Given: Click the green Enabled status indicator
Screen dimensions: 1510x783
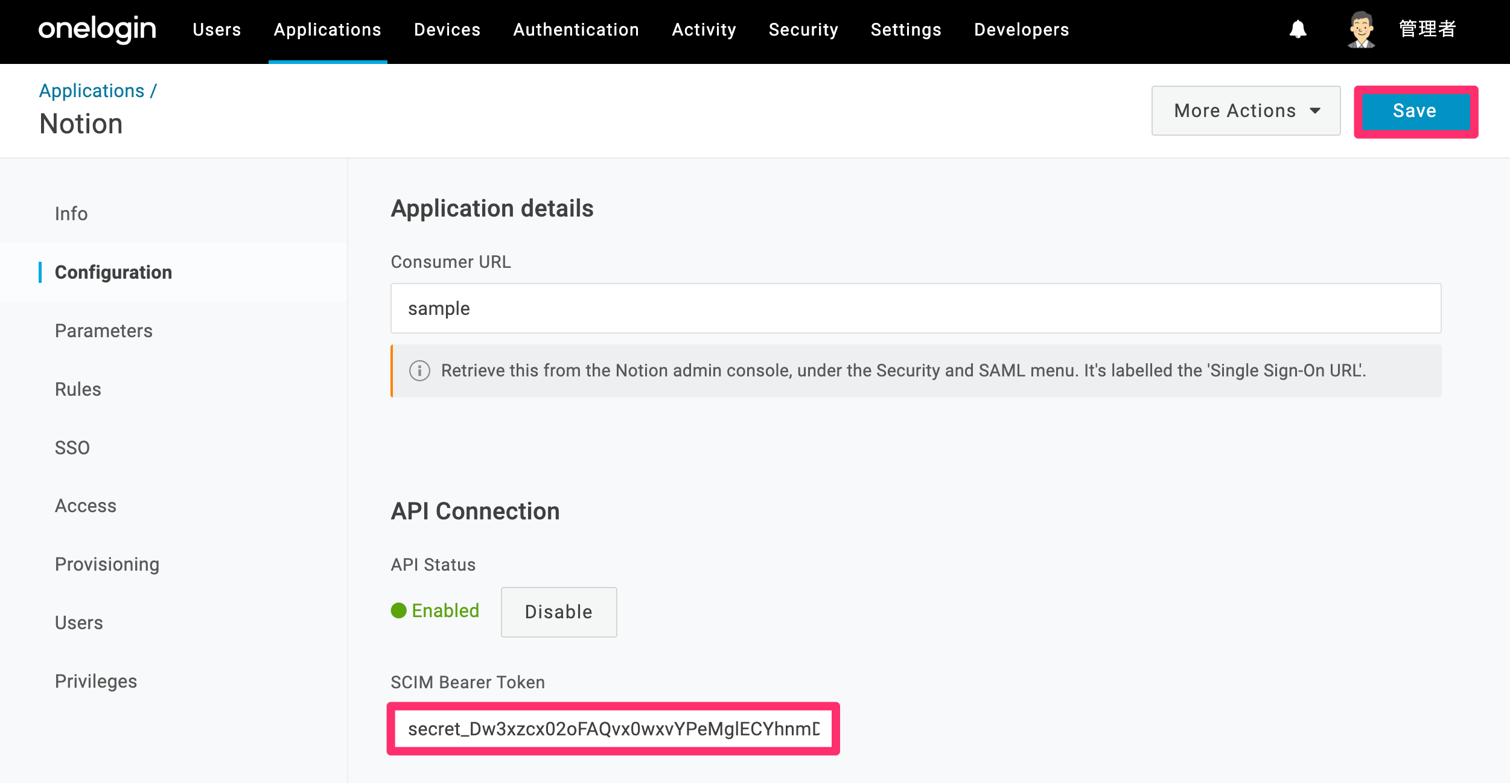Looking at the screenshot, I should click(x=435, y=610).
